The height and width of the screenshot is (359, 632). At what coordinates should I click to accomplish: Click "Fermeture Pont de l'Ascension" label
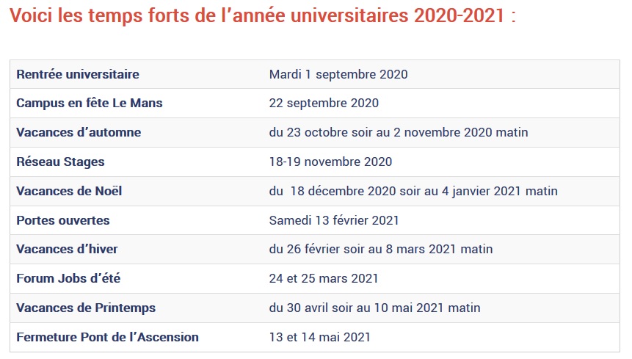(107, 337)
